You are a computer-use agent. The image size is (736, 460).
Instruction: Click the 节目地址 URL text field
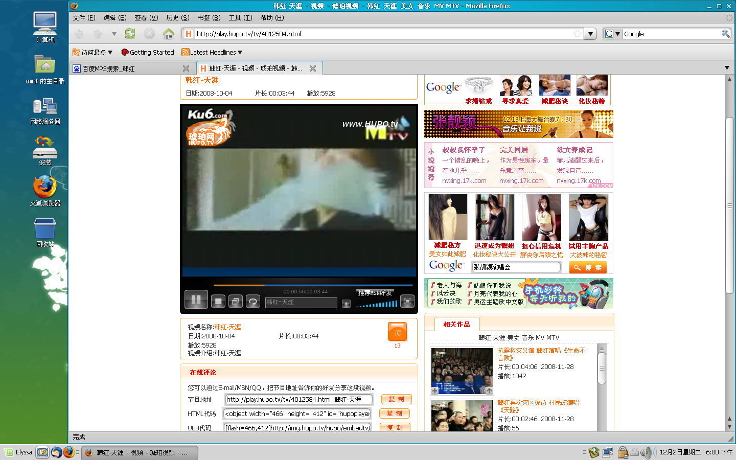click(x=298, y=400)
